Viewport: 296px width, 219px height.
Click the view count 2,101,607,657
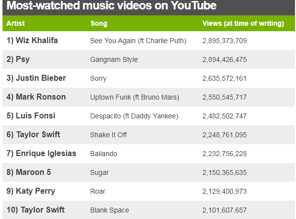pyautogui.click(x=224, y=210)
